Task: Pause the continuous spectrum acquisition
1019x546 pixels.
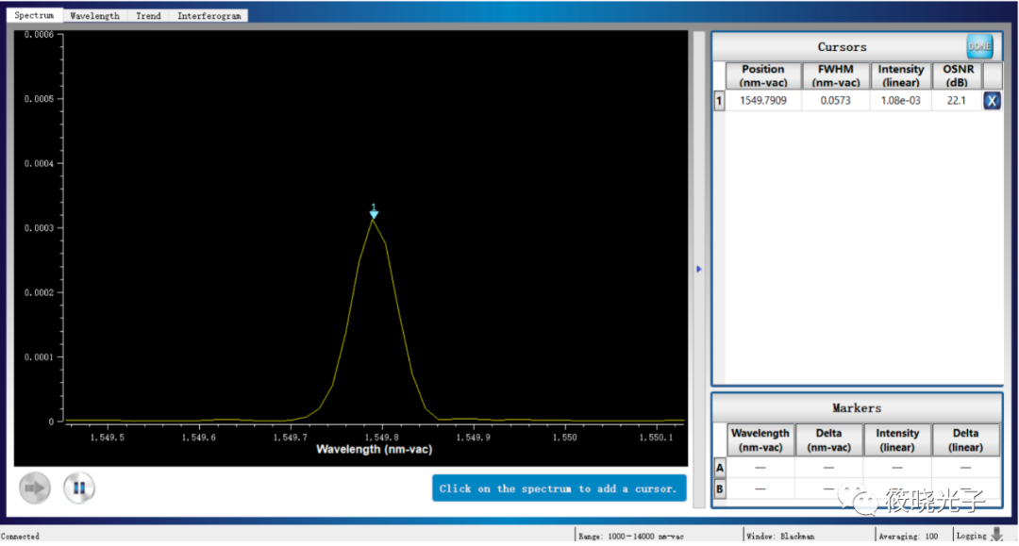Action: (x=79, y=488)
